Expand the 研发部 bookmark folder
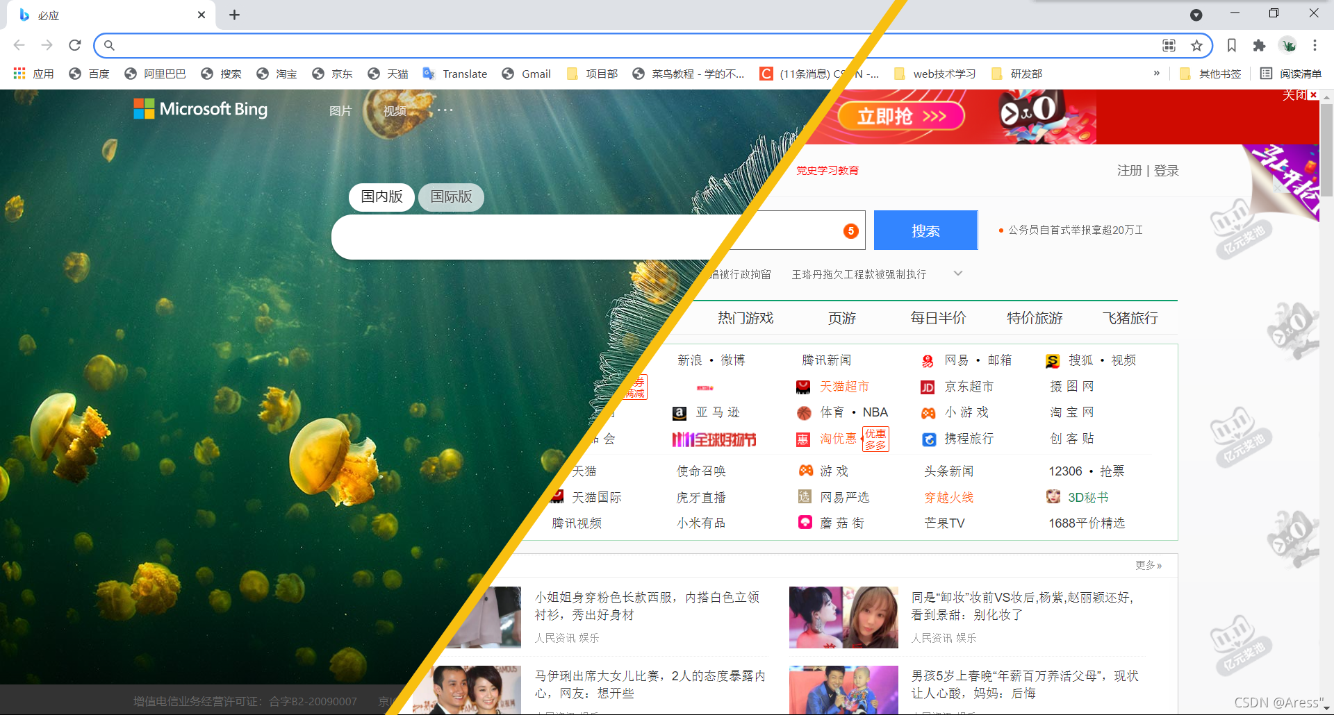Screen dimensions: 1334x715 [1016, 74]
